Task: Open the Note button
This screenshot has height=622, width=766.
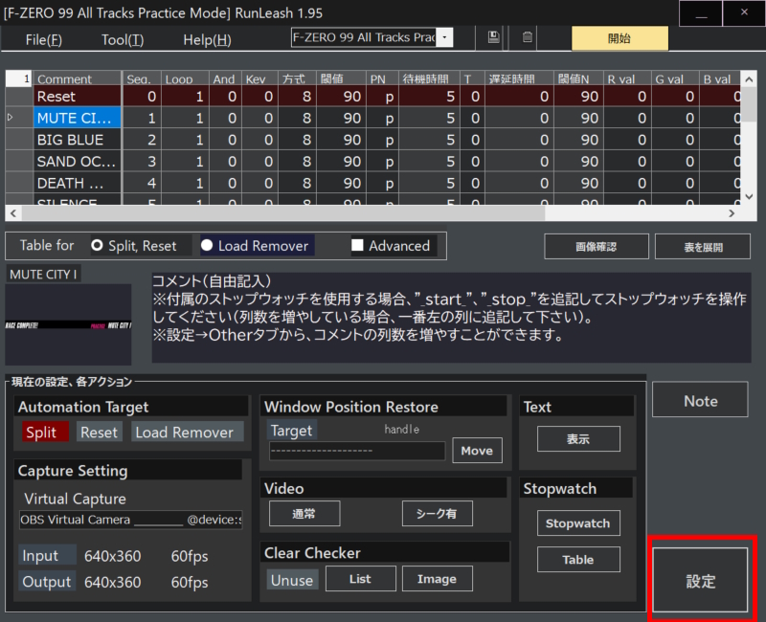Action: coord(700,400)
